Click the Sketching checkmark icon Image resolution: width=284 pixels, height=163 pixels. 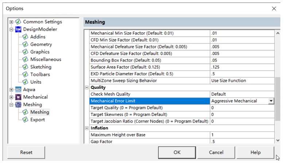point(26,67)
